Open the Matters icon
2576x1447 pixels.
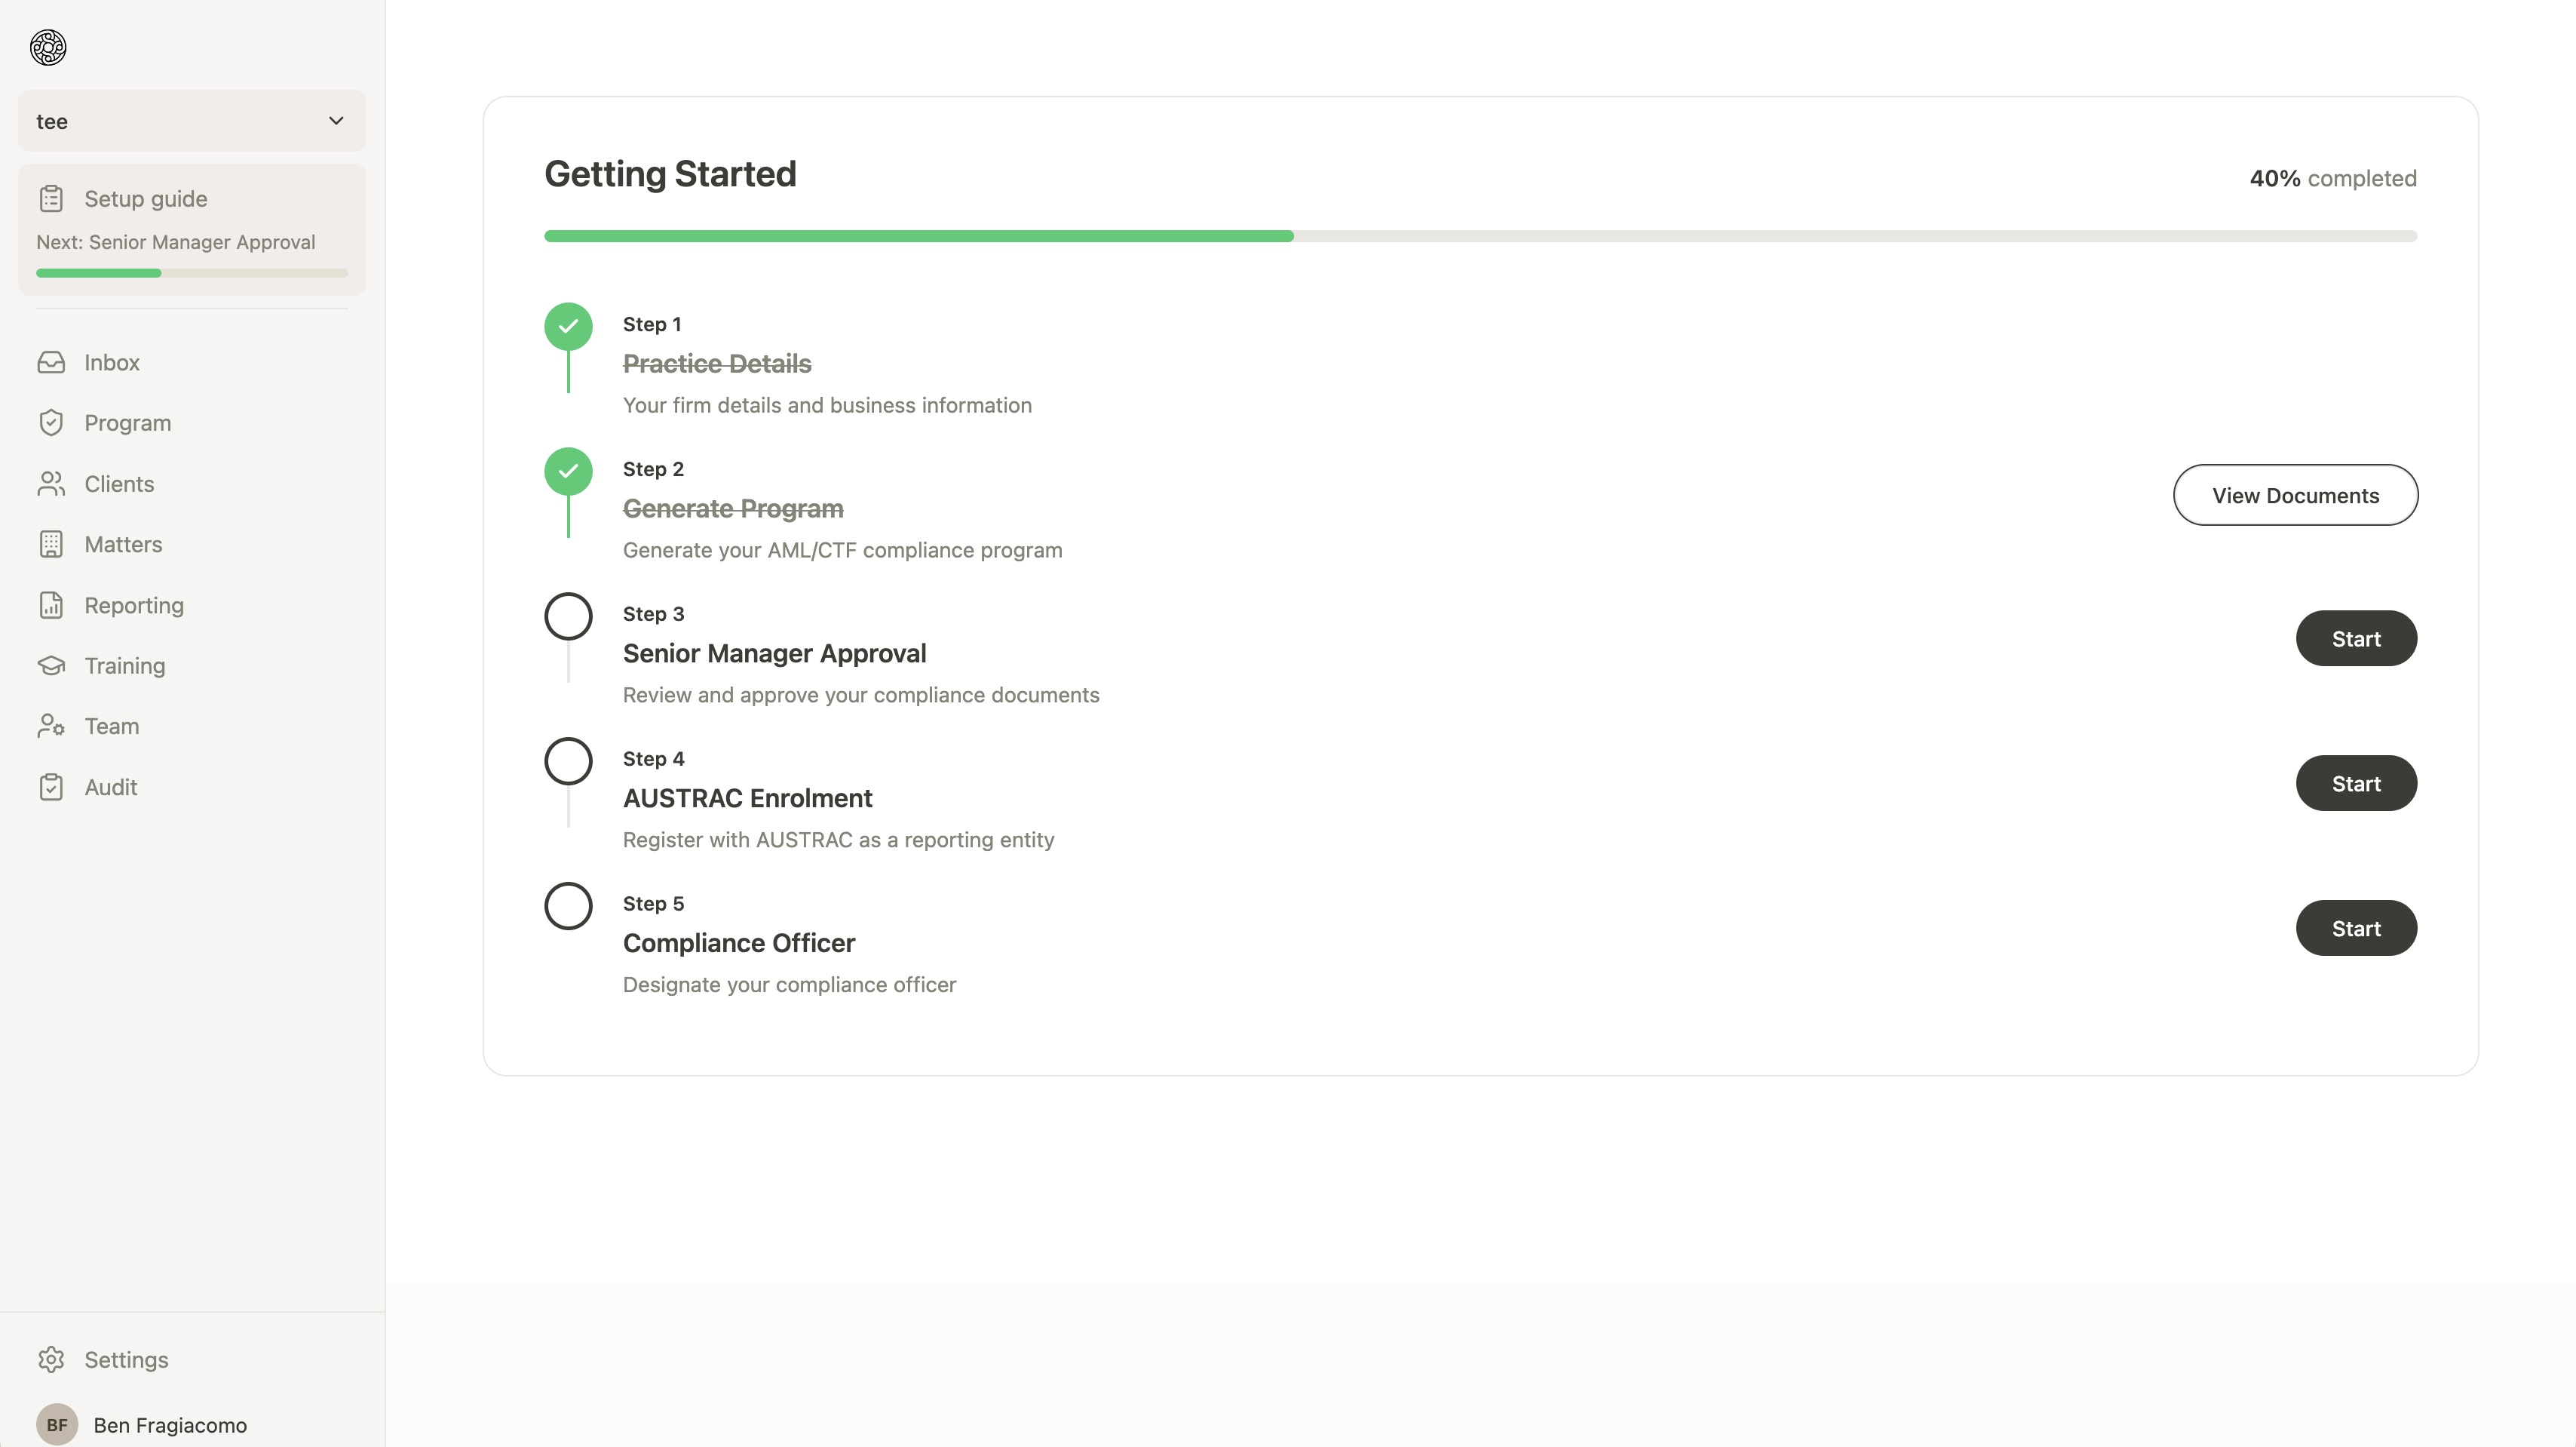52,543
